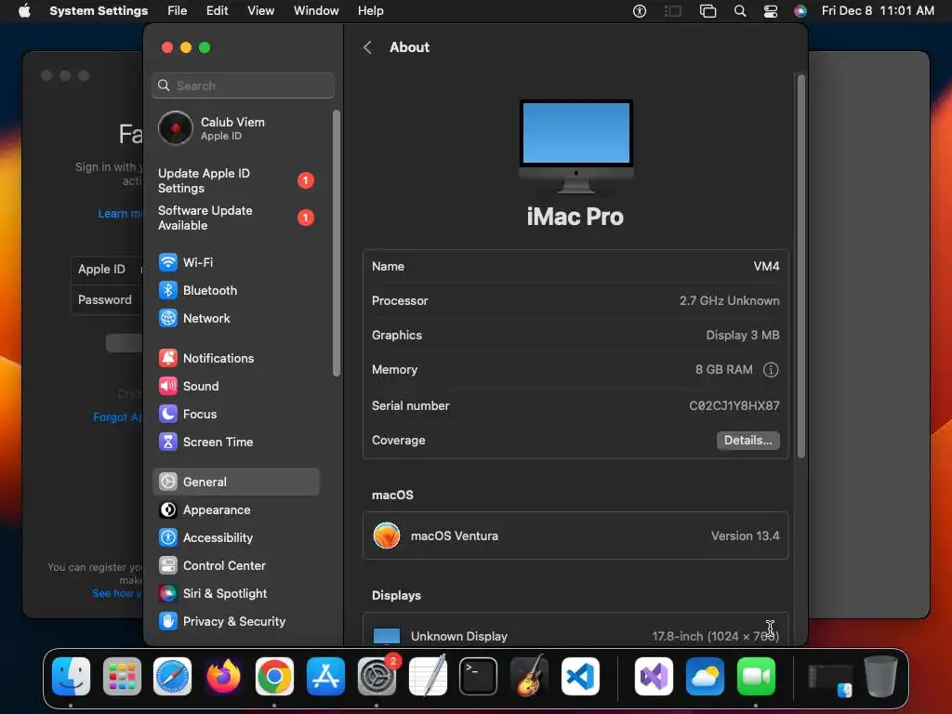Go back using the back chevron

pos(367,47)
